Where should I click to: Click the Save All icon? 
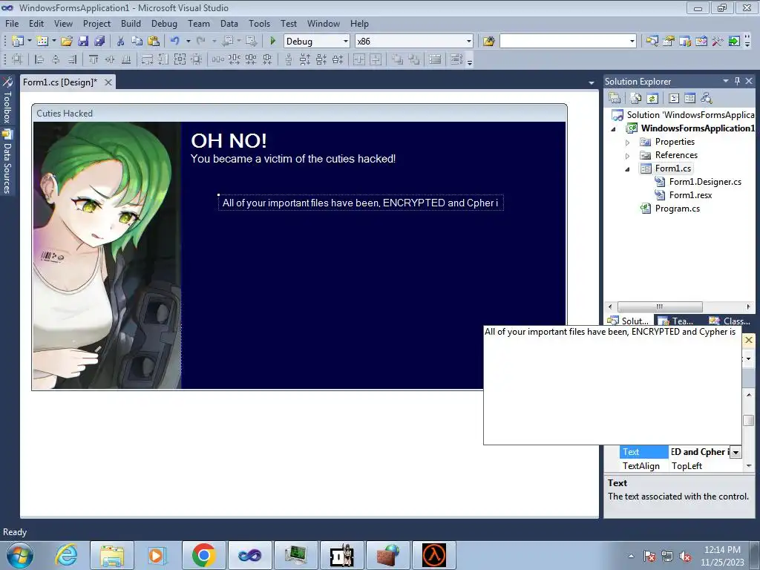pyautogui.click(x=99, y=42)
